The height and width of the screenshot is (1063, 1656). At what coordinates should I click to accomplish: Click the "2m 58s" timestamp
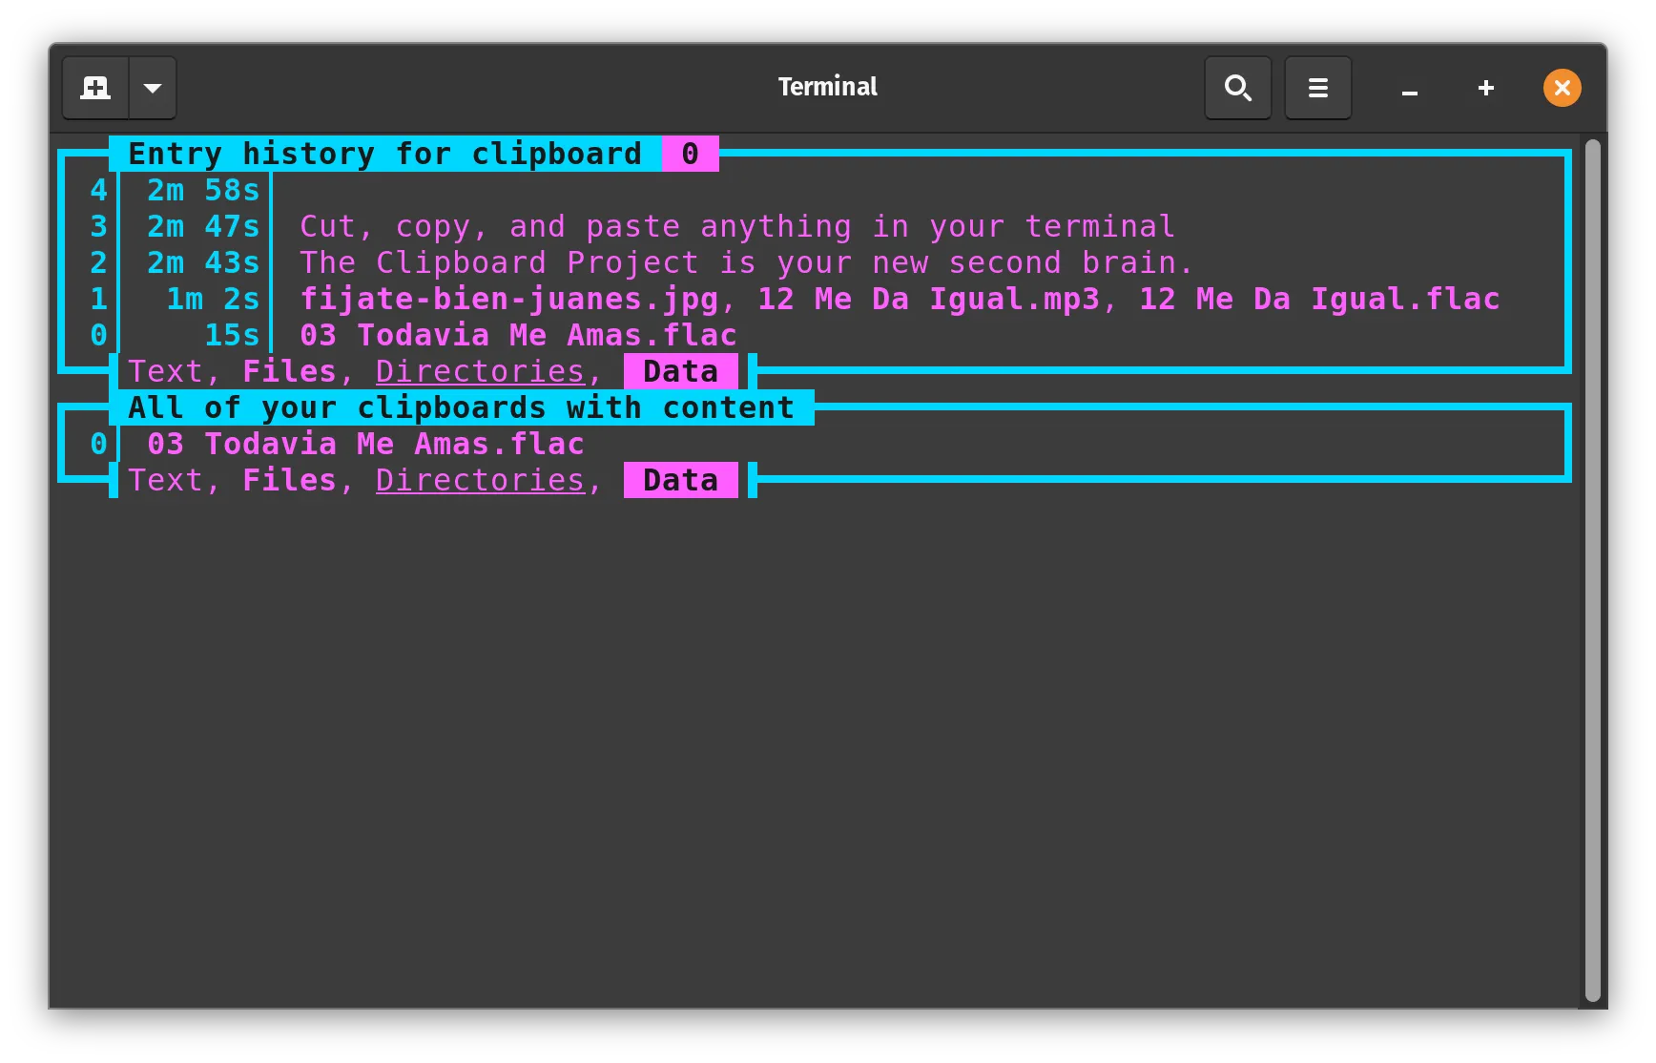pos(203,190)
